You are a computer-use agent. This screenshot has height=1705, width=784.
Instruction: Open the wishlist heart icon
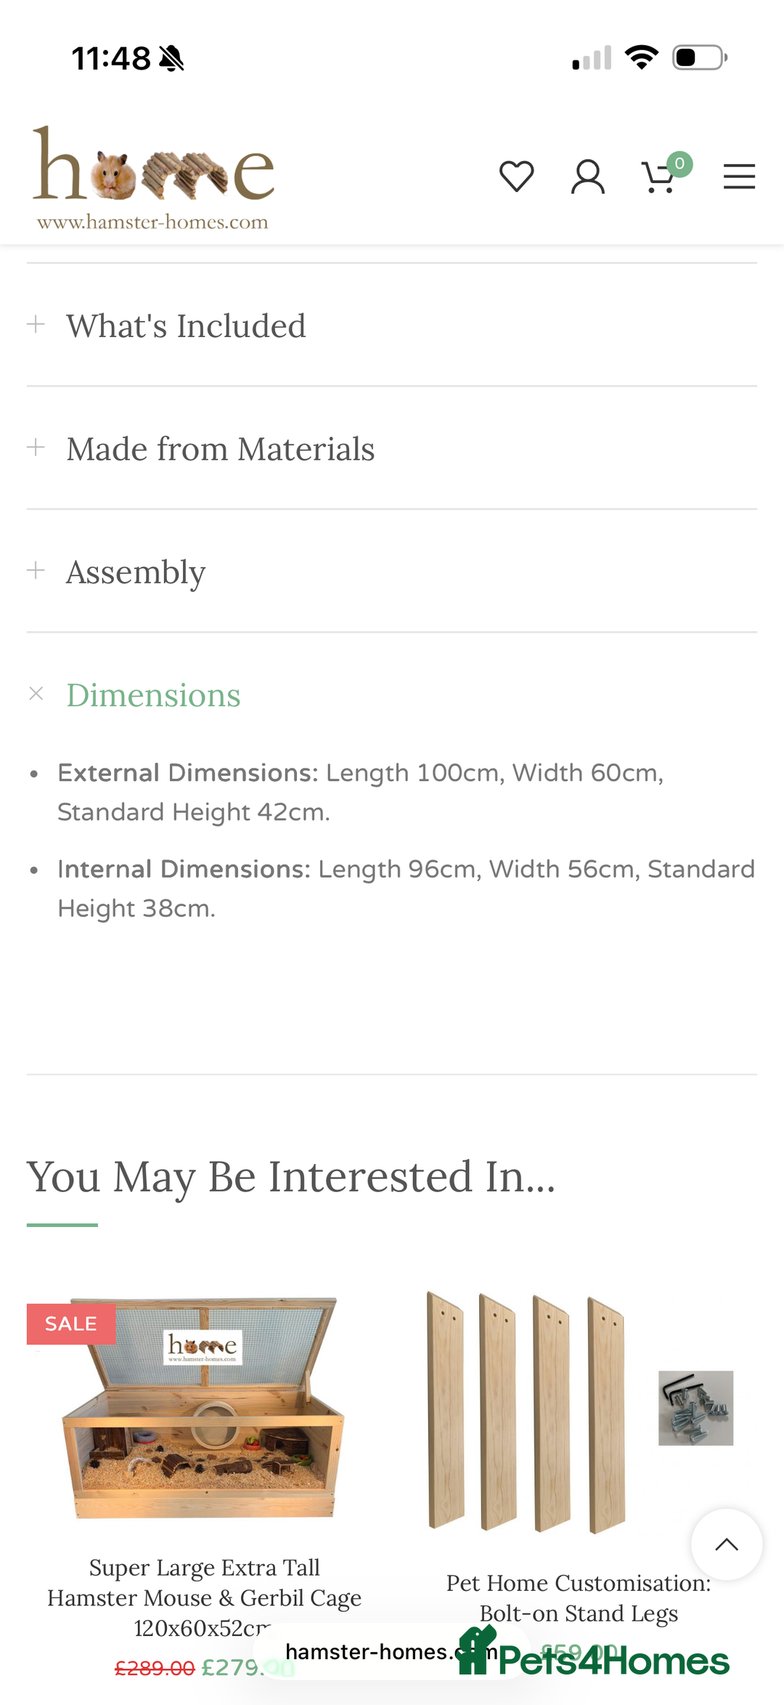pos(517,175)
